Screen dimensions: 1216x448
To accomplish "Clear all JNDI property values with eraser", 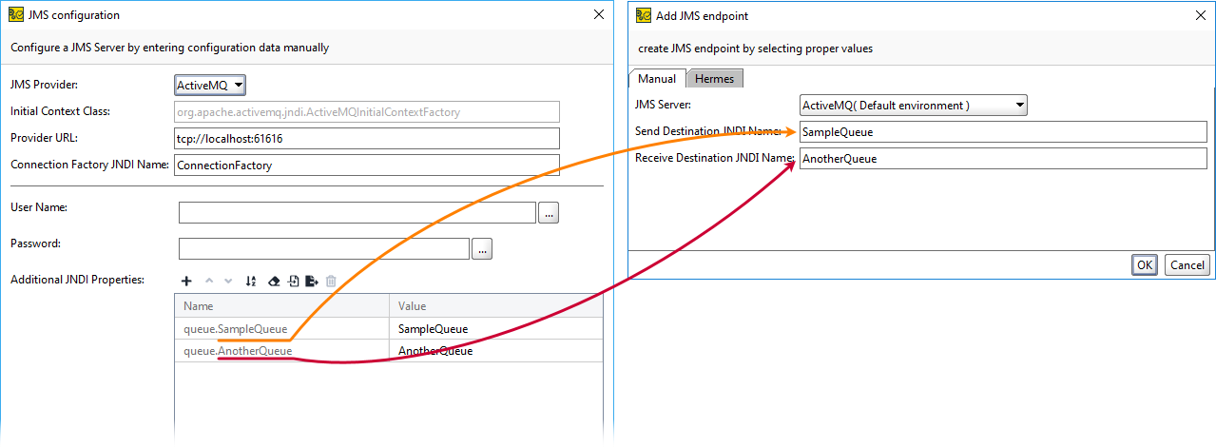I will [x=274, y=281].
